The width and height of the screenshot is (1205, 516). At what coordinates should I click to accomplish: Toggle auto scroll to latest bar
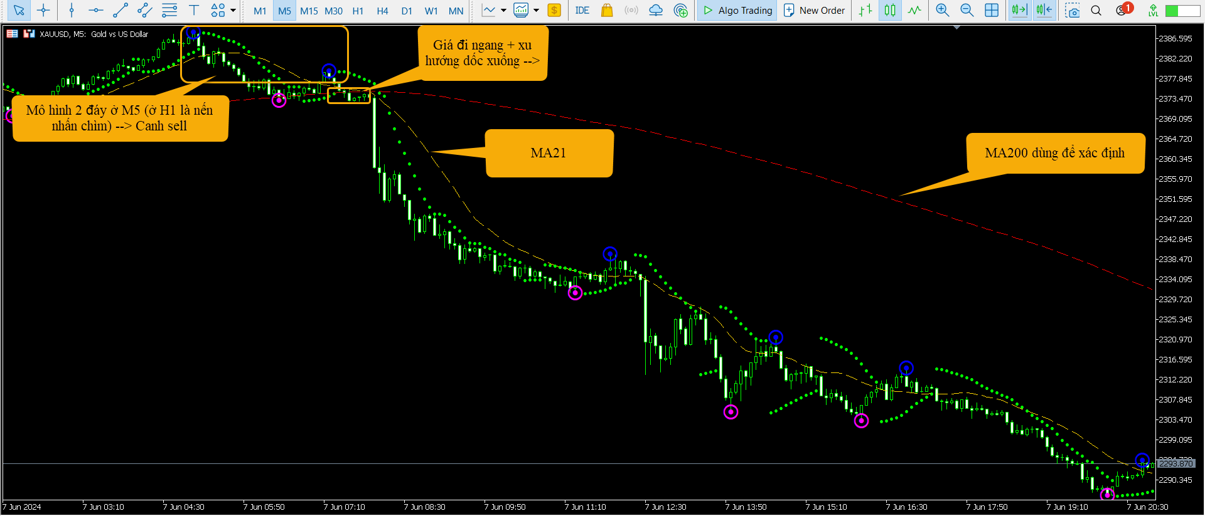tap(1020, 10)
